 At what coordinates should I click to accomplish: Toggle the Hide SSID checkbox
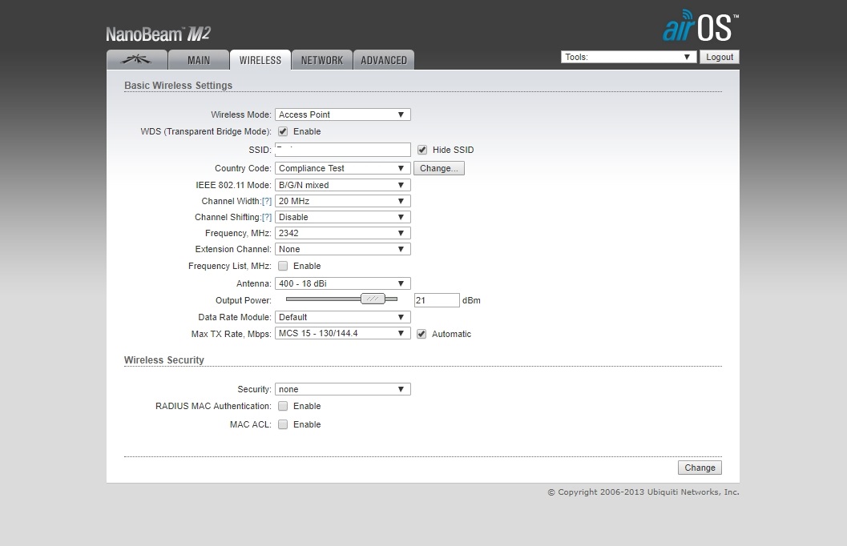[422, 150]
